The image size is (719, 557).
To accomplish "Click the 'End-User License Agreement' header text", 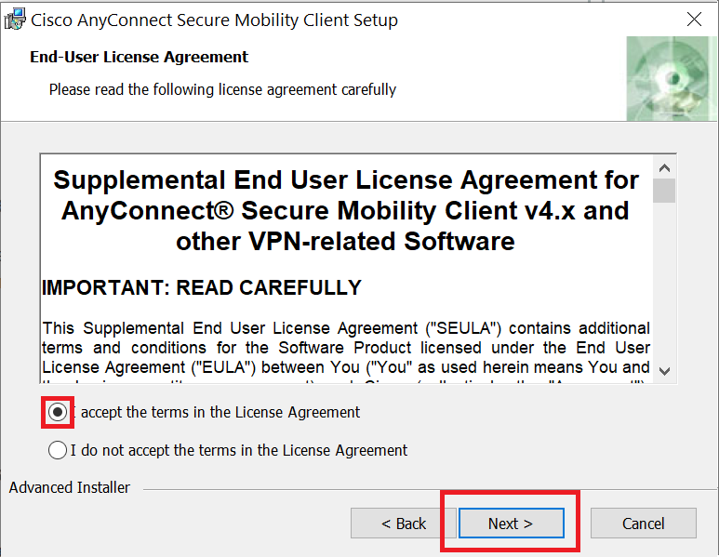I will click(140, 57).
